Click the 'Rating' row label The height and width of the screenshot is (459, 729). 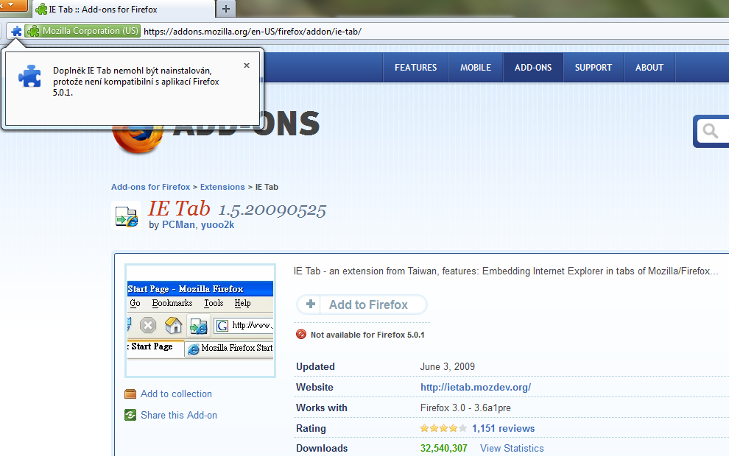click(x=311, y=428)
